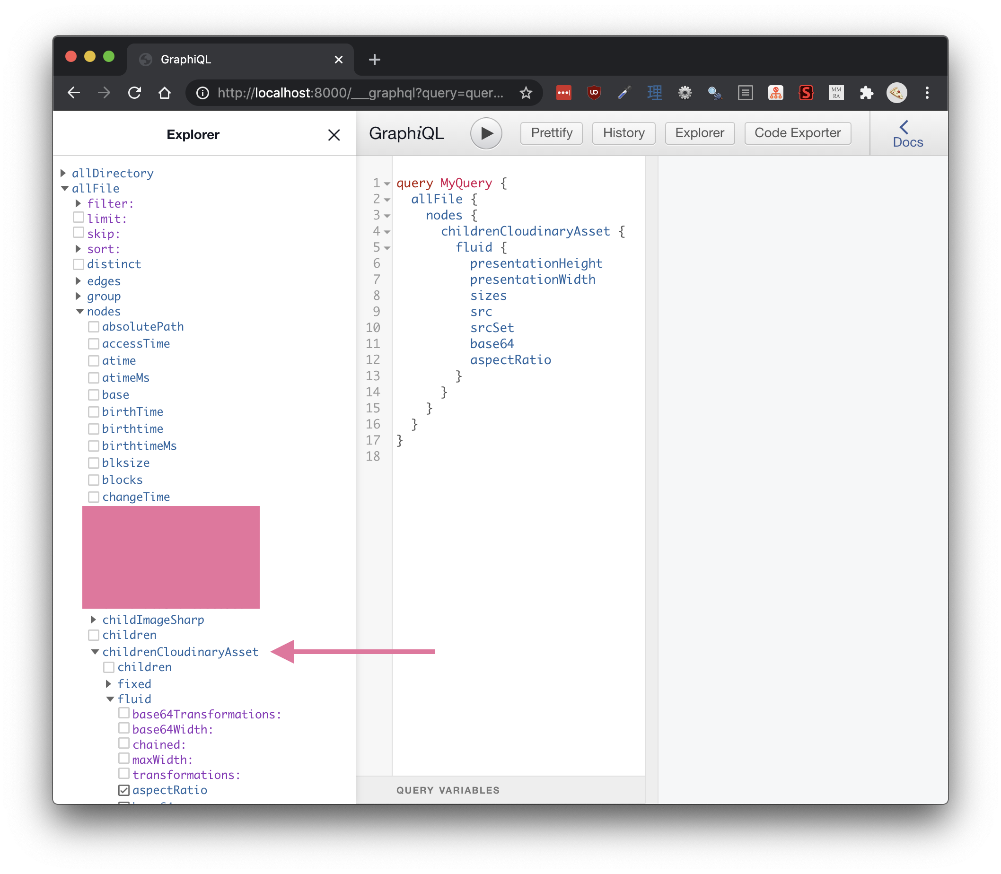1001x874 pixels.
Task: Open the LastPass extension
Action: (x=564, y=93)
